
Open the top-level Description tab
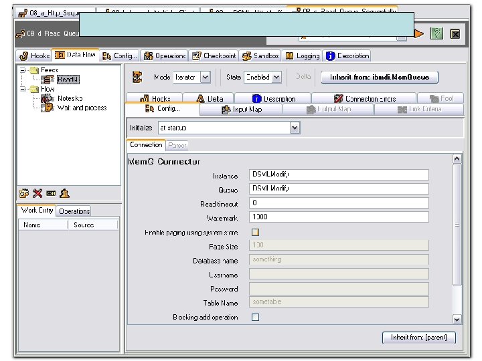click(x=347, y=55)
